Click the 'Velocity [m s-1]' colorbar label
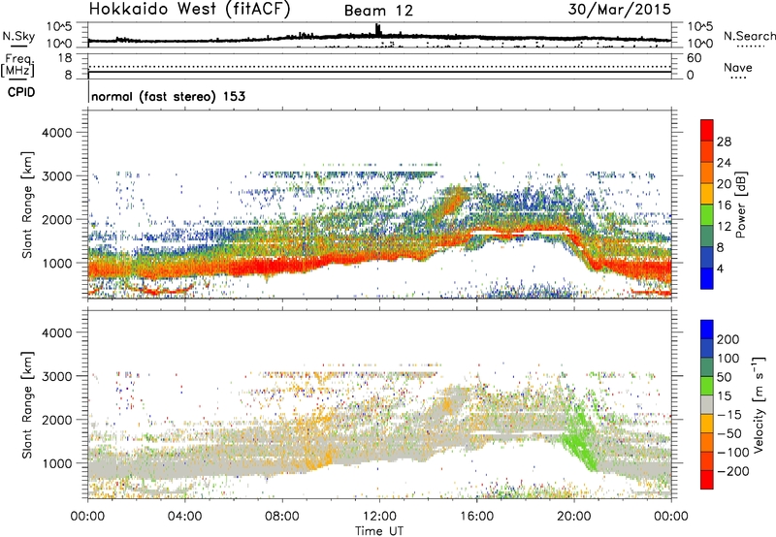 coord(758,404)
